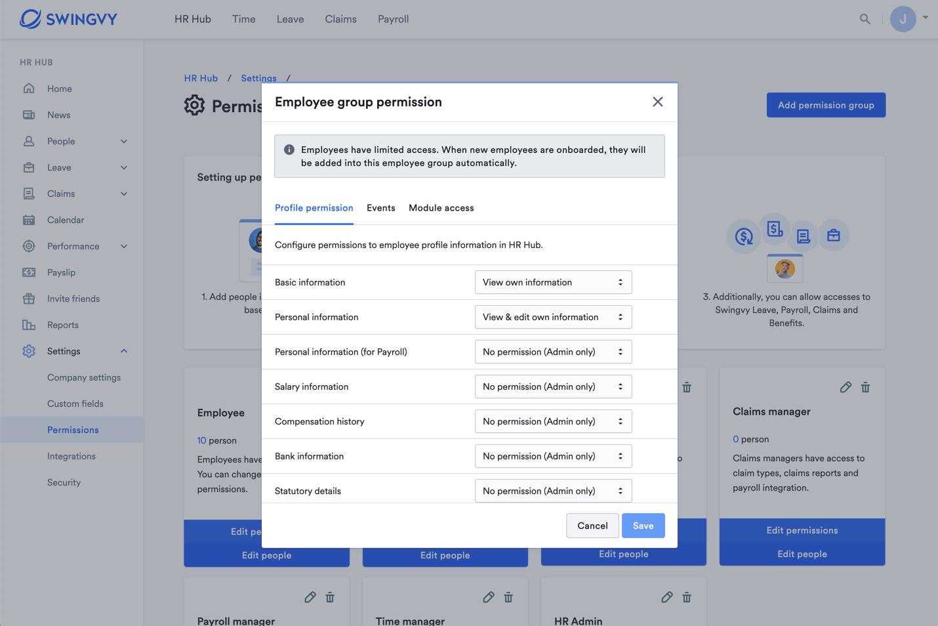
Task: Open the search magnifier icon
Action: click(x=865, y=19)
